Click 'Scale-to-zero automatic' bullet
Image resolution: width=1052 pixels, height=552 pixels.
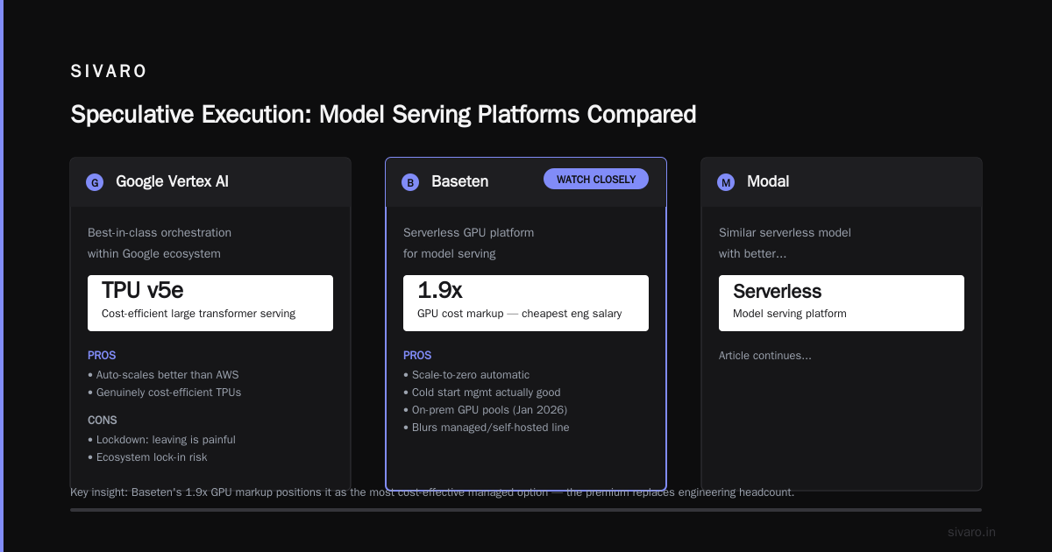pyautogui.click(x=466, y=375)
